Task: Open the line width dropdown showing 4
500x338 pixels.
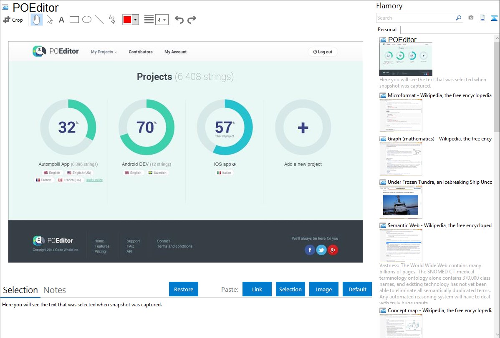Action: tap(162, 20)
